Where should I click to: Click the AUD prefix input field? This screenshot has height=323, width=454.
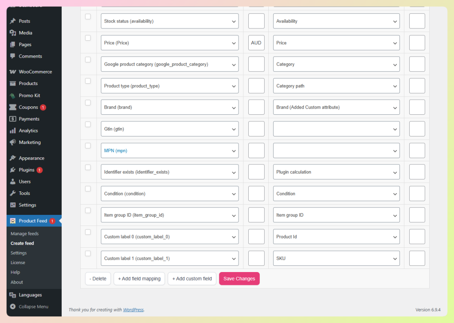click(x=256, y=43)
